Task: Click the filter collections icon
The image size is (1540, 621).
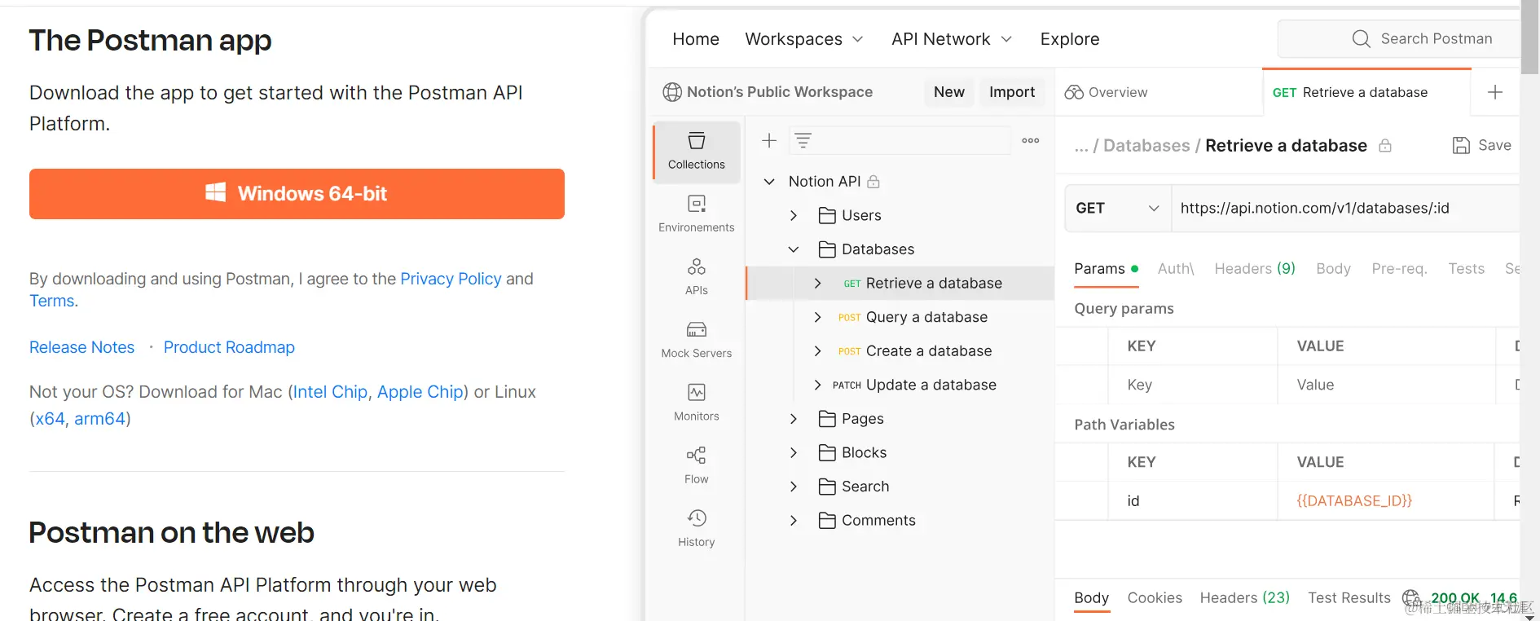Action: [x=803, y=141]
